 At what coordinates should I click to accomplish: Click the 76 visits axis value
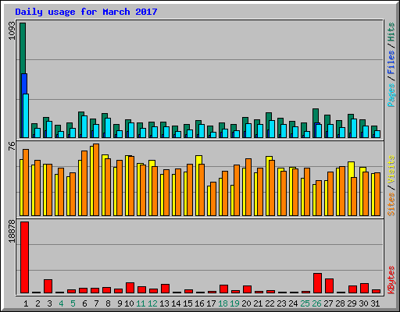click(12, 146)
